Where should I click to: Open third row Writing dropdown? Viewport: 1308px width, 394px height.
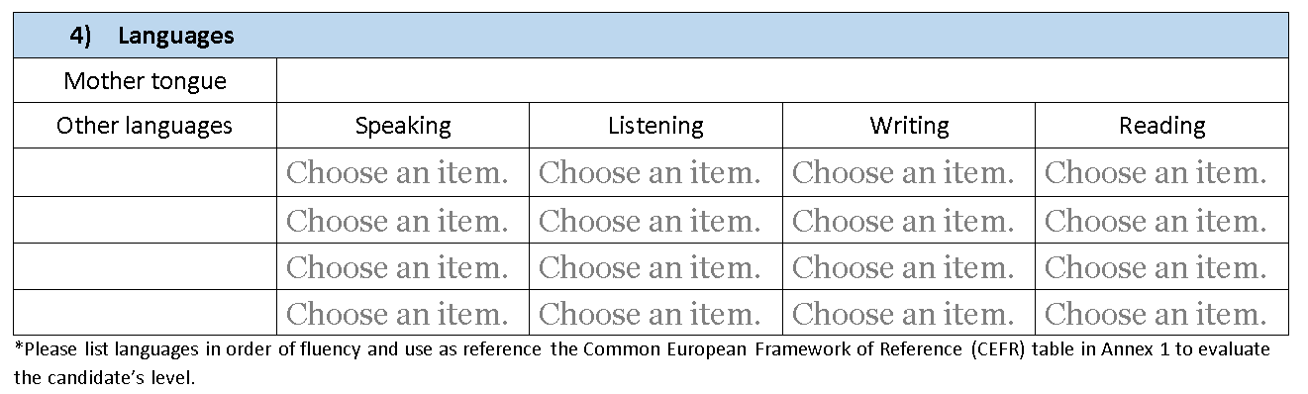click(903, 267)
